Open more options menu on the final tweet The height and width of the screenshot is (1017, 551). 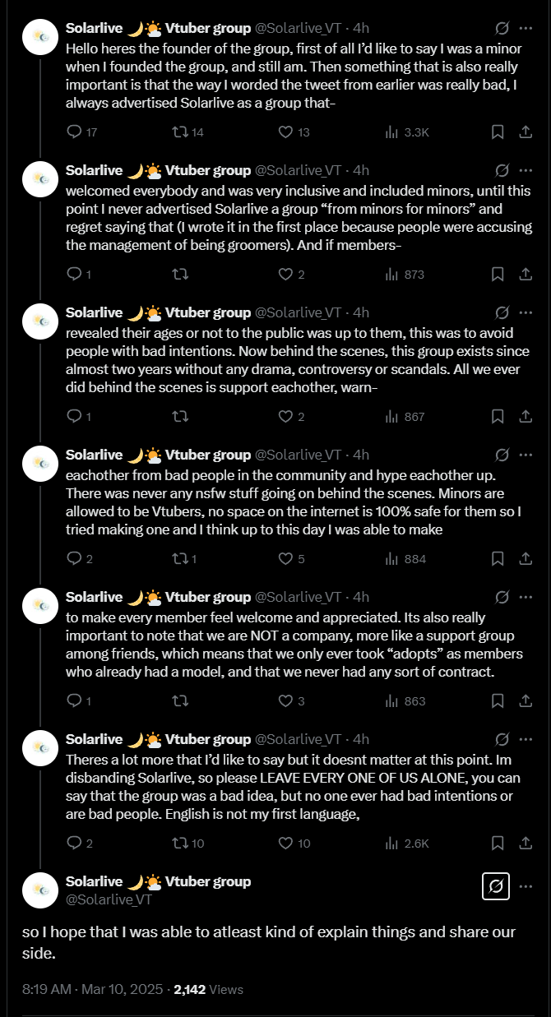tap(525, 886)
